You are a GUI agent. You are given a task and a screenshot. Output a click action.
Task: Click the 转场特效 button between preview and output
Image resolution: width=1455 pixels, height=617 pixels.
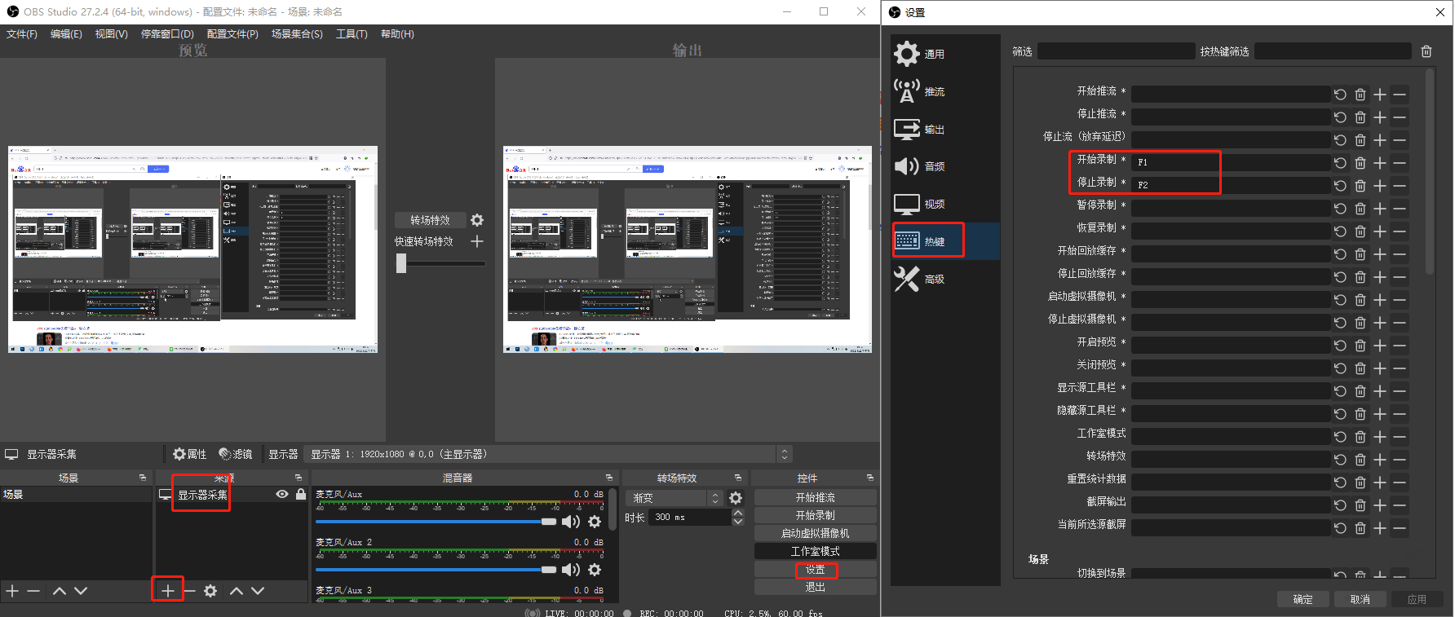pos(430,220)
